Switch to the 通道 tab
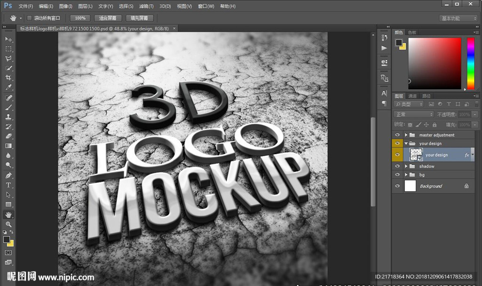Viewport: 482px width, 286px height. tap(412, 96)
